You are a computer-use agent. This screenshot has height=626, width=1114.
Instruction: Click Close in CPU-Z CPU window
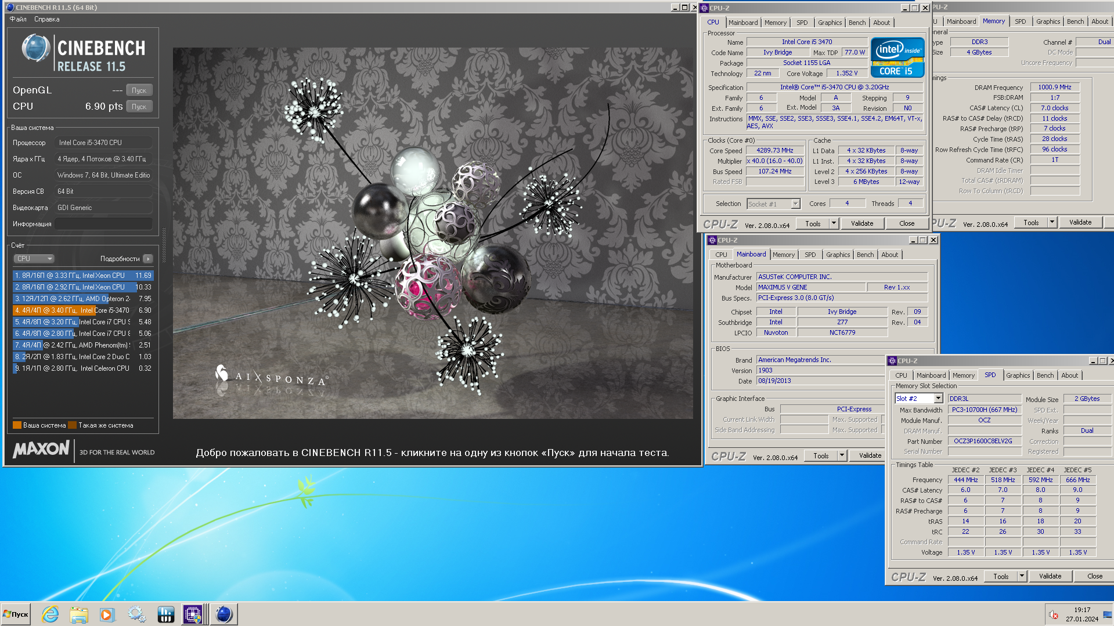pos(907,223)
